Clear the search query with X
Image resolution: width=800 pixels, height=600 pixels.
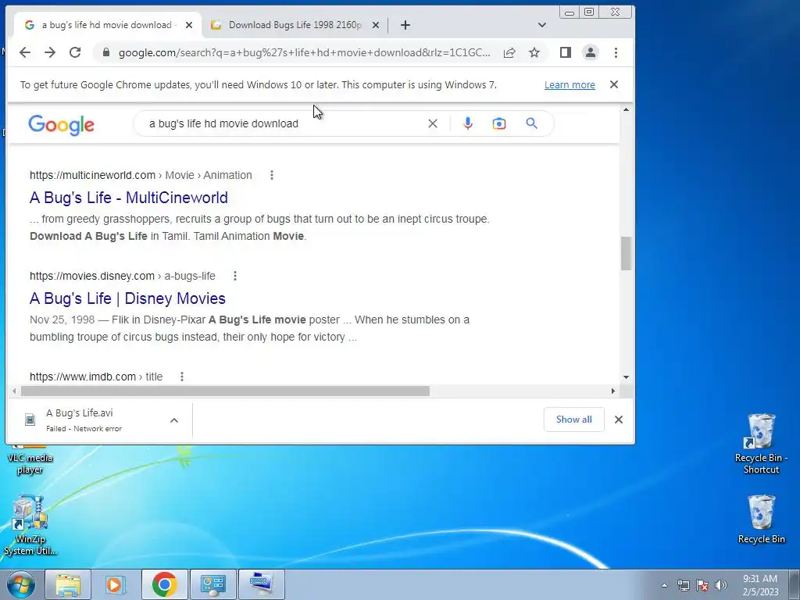433,123
